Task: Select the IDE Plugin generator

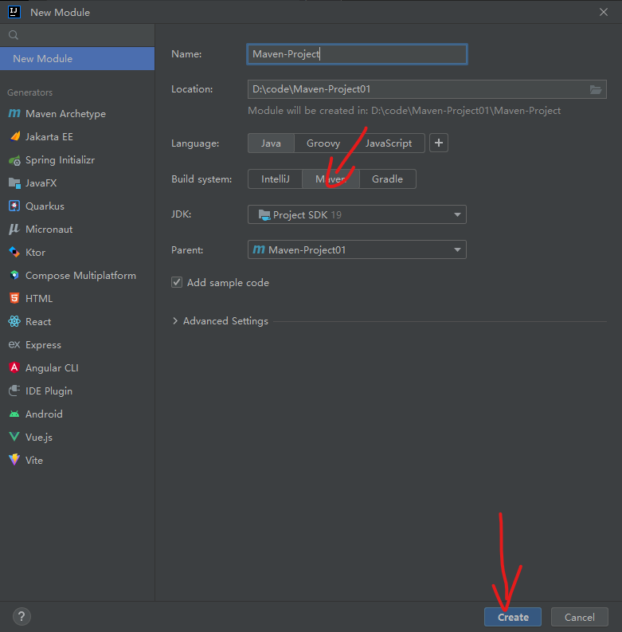Action: [x=77, y=391]
